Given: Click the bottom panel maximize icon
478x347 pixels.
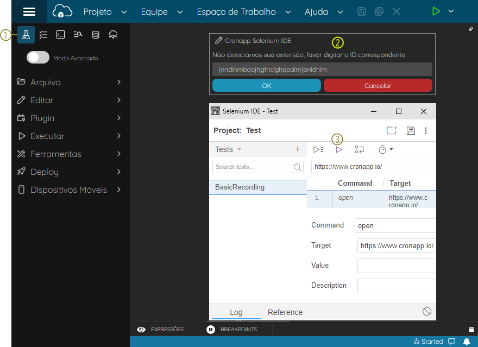Looking at the screenshot, I should [471, 329].
